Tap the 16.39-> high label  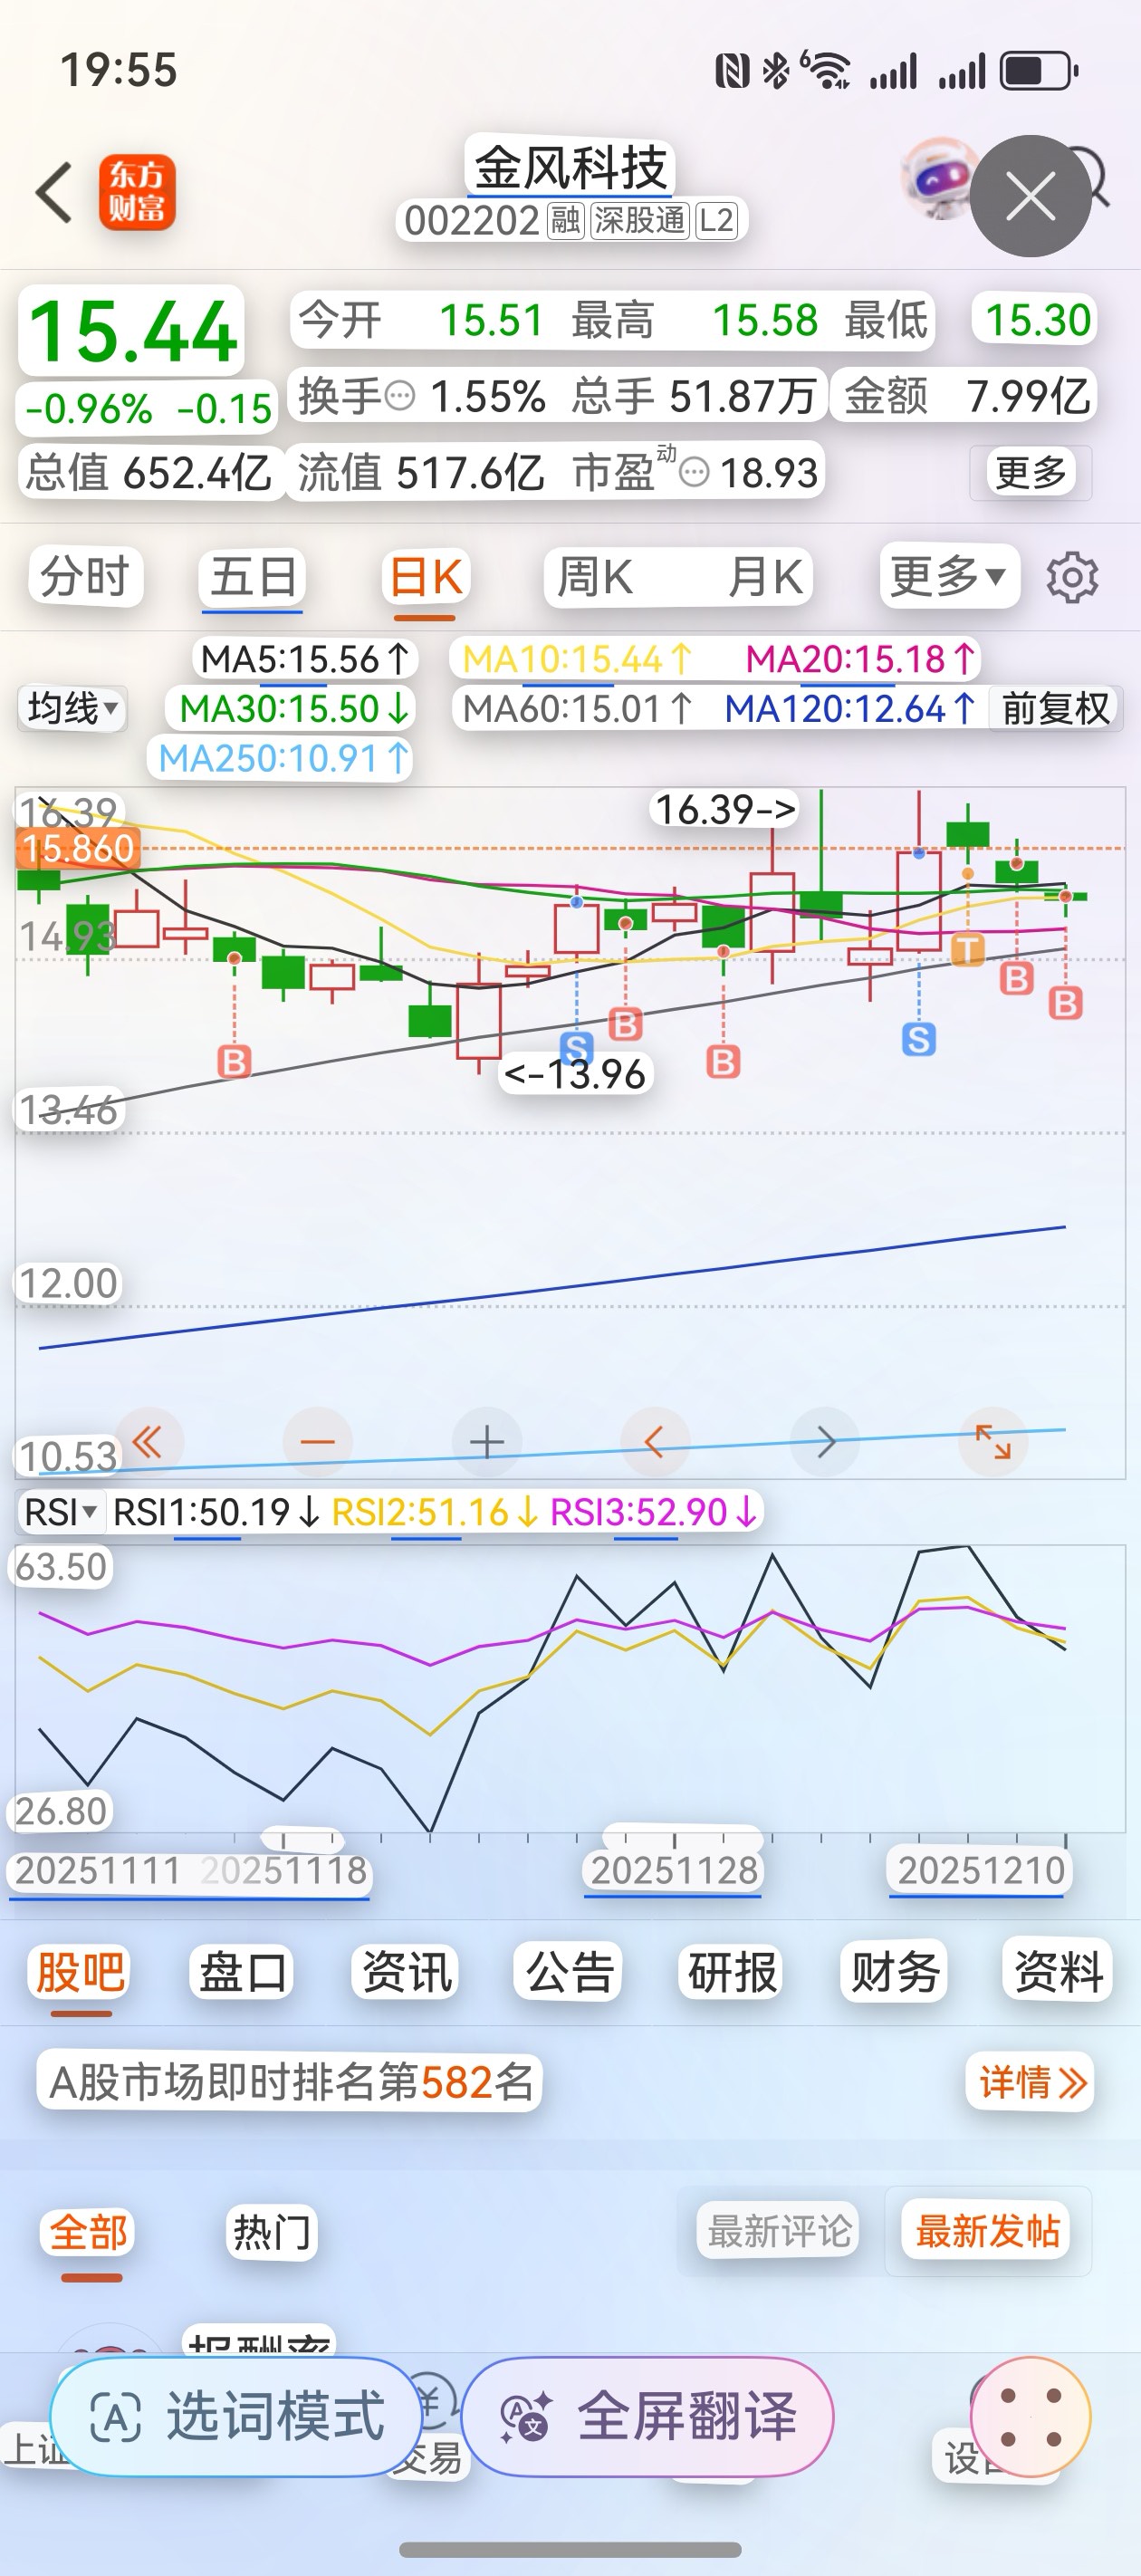click(725, 809)
